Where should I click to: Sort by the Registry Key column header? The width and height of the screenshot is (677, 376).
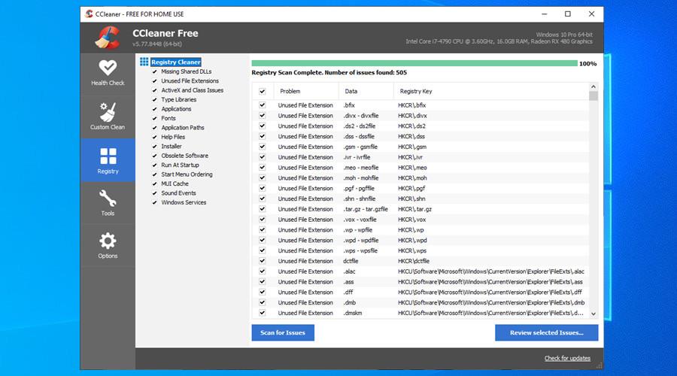click(x=415, y=91)
